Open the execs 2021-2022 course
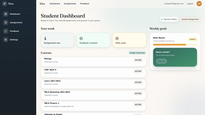The width and height of the screenshot is (205, 115). coord(93,84)
